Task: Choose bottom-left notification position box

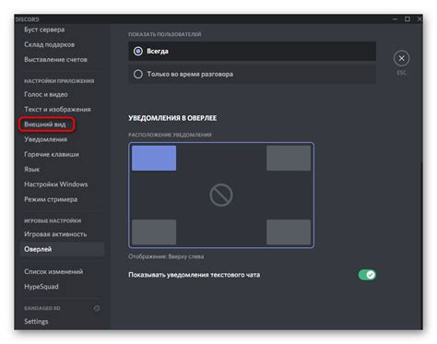Action: [x=154, y=231]
